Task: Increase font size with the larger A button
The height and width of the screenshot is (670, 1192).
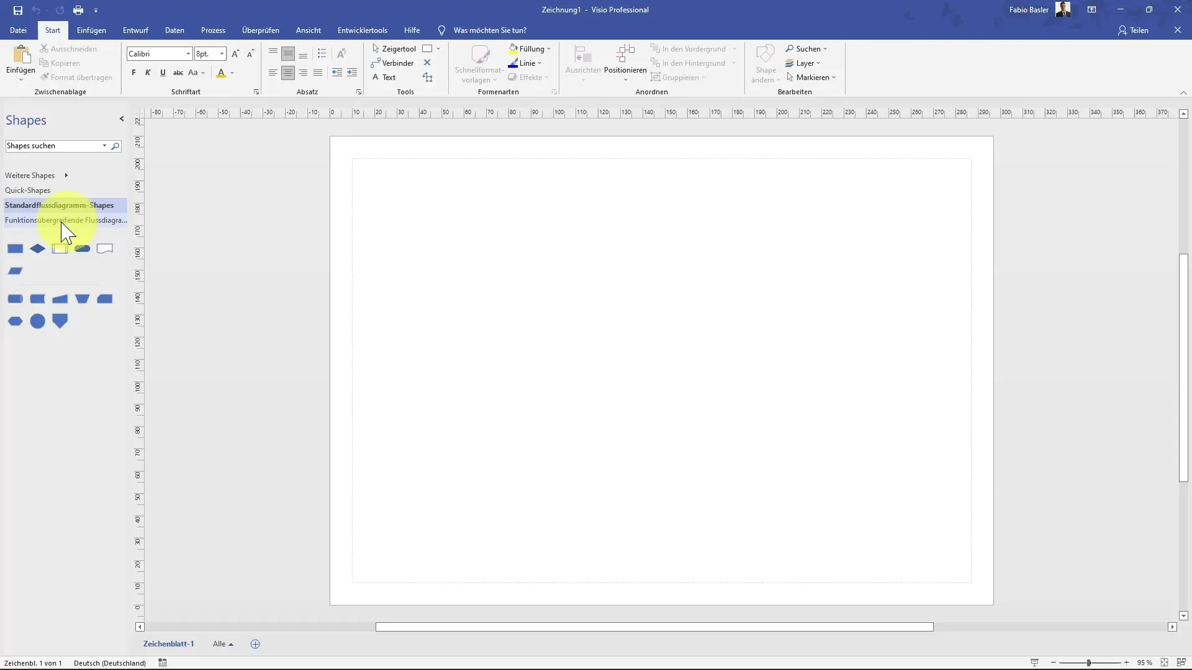Action: tap(235, 54)
